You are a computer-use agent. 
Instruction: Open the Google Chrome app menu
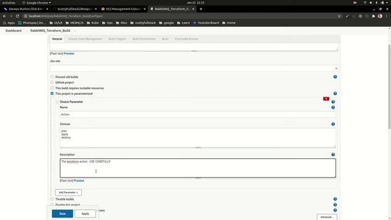(37, 2)
